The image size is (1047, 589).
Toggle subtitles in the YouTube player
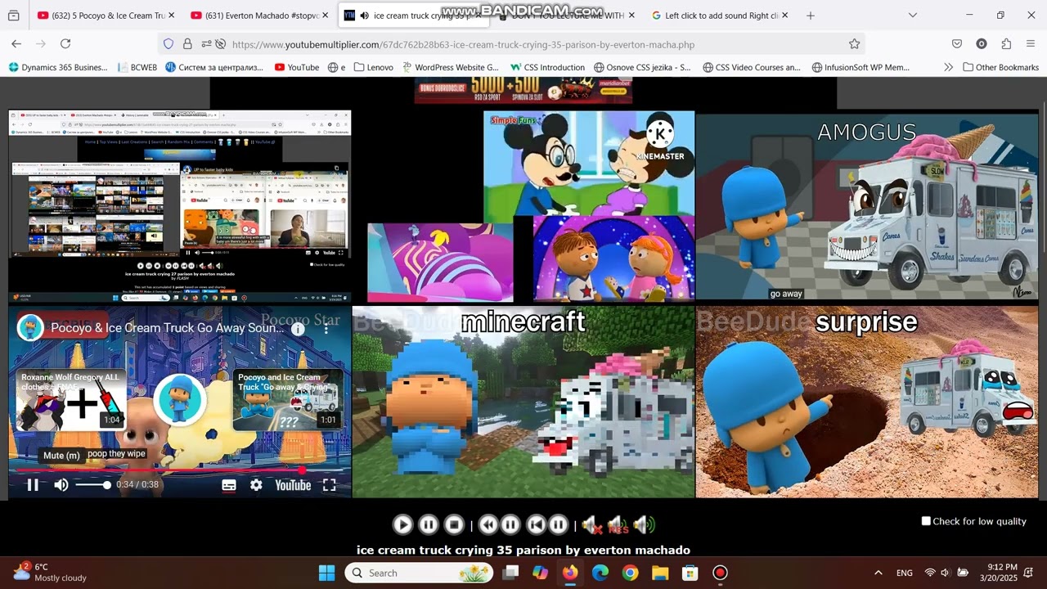point(229,485)
